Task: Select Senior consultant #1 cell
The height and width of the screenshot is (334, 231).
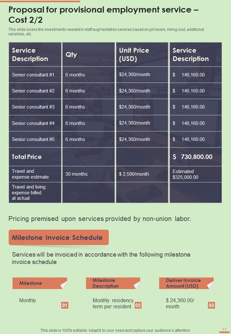Action: (35, 75)
